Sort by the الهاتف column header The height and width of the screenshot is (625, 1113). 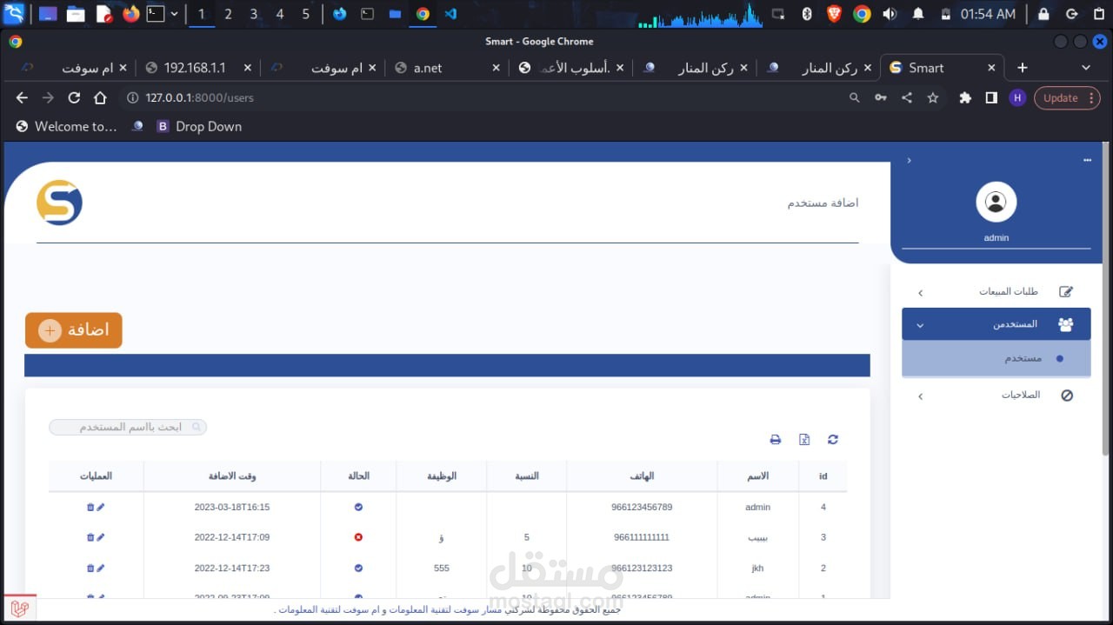pos(642,476)
